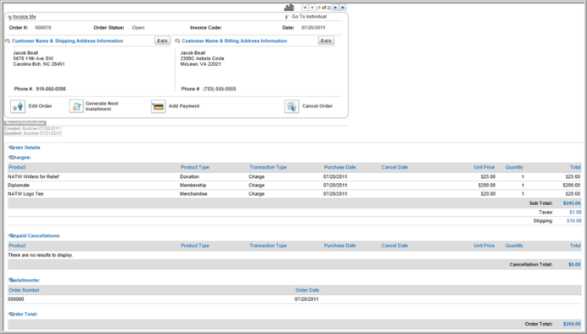This screenshot has width=587, height=334.
Task: Click the Go To Individual link
Action: pos(309,17)
